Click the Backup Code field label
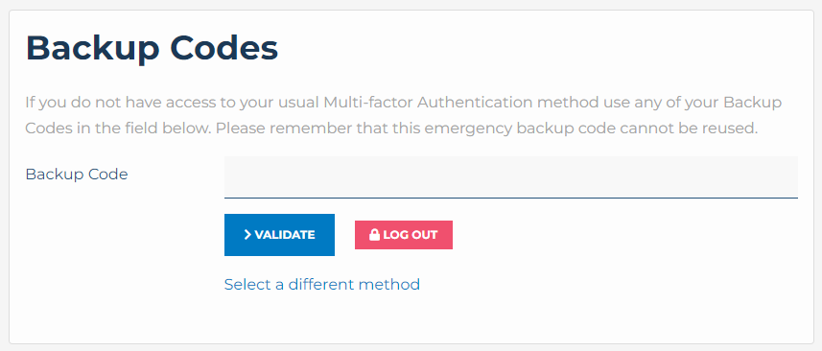This screenshot has height=351, width=822. (77, 174)
